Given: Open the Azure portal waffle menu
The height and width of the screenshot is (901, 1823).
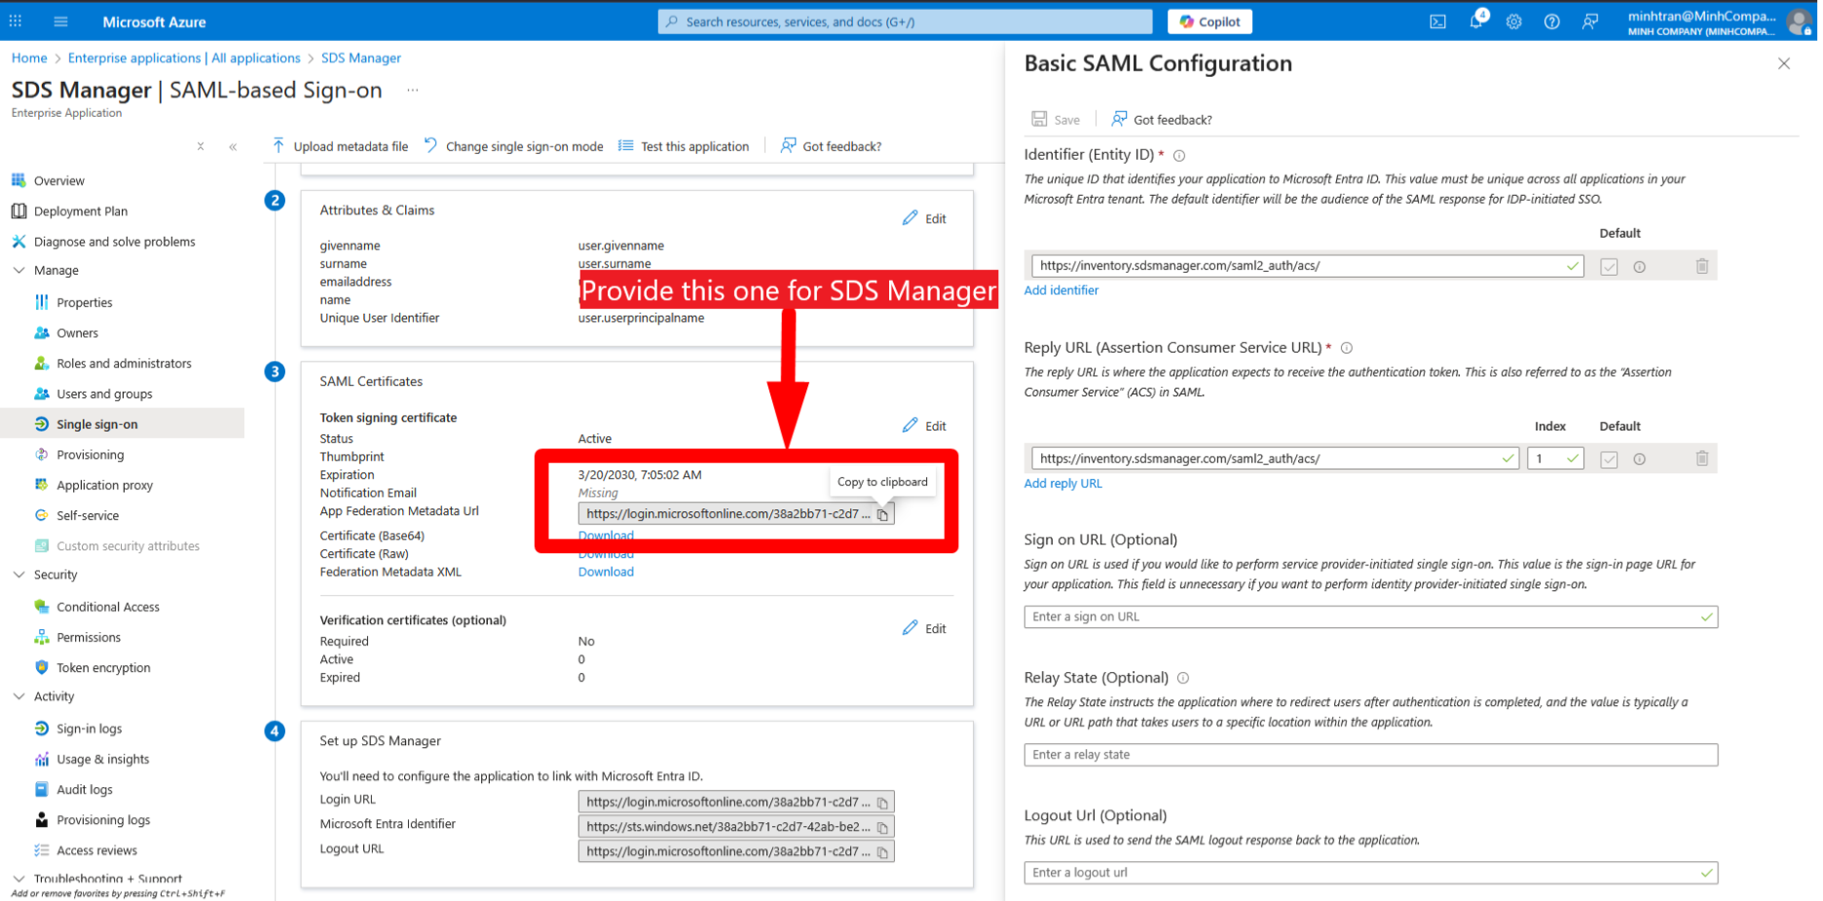Looking at the screenshot, I should point(16,20).
